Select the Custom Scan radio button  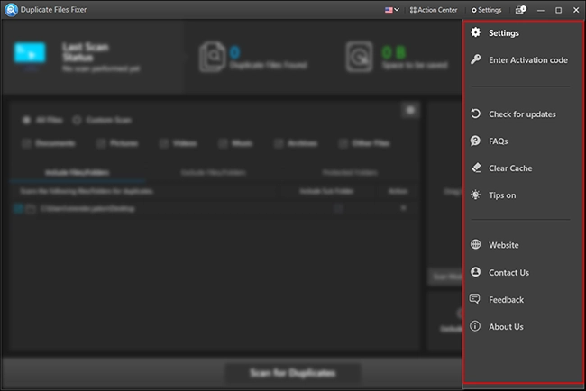pyautogui.click(x=77, y=120)
